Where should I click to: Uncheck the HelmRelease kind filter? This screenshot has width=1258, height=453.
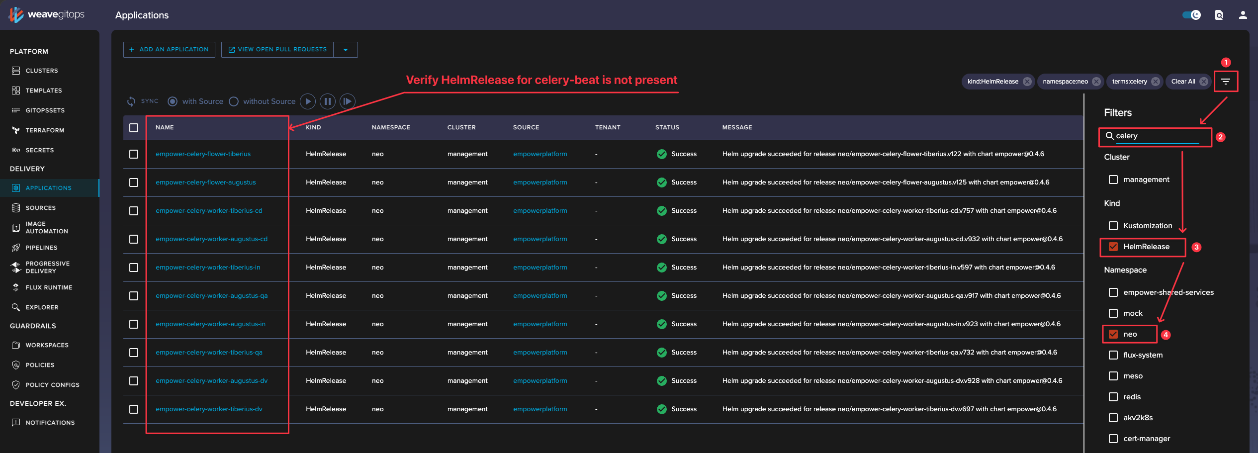point(1113,247)
